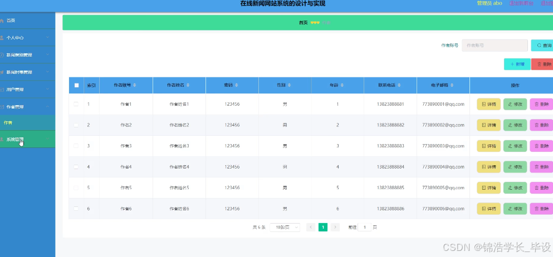Sort table by 性别 column arrows

[x=289, y=85]
